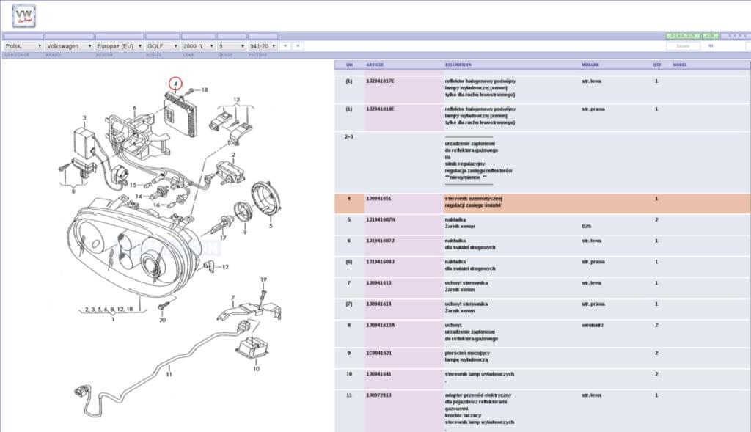Viewport: 751px width, 432px height.
Task: Go to previous picture with « arrow
Action: (285, 46)
